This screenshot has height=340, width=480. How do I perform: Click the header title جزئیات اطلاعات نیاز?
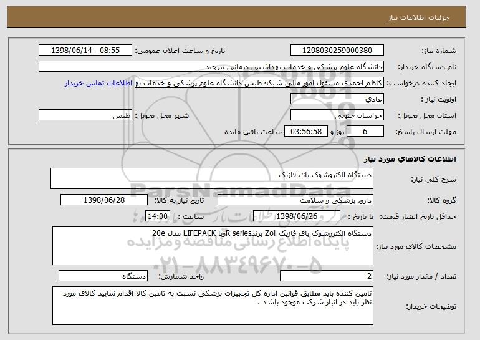coord(418,17)
